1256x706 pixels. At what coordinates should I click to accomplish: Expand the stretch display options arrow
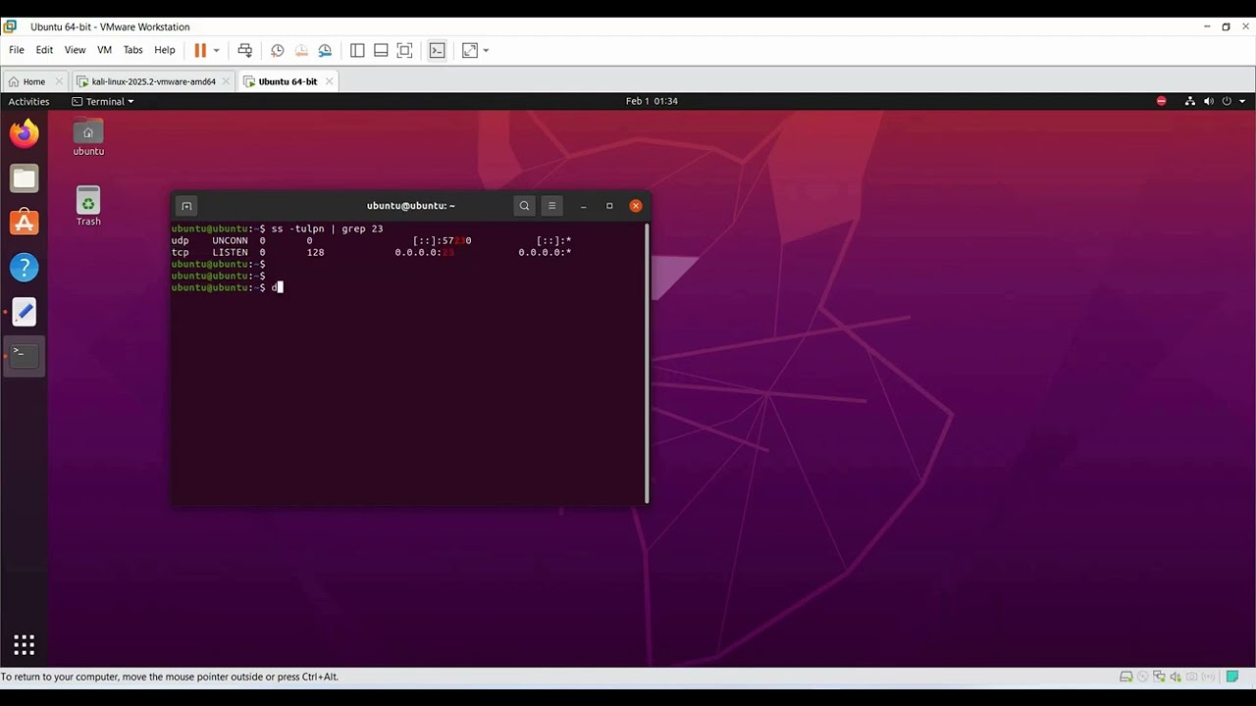tap(486, 50)
